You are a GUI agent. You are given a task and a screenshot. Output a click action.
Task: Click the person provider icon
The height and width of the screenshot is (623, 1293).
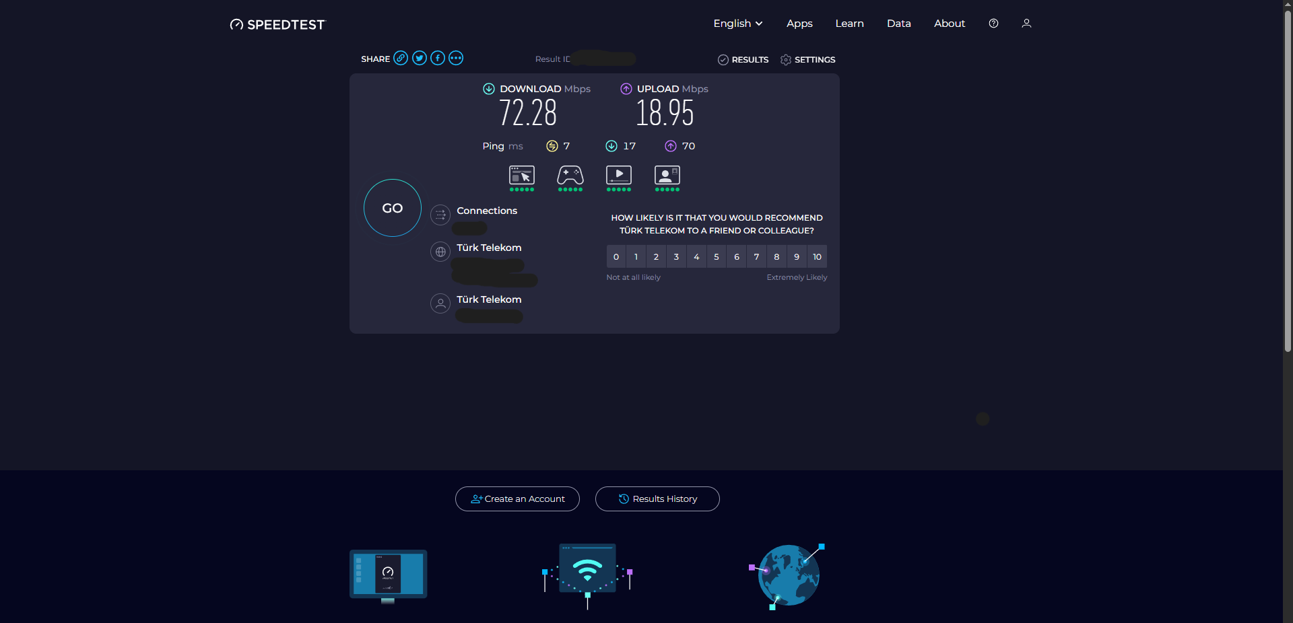coord(440,303)
